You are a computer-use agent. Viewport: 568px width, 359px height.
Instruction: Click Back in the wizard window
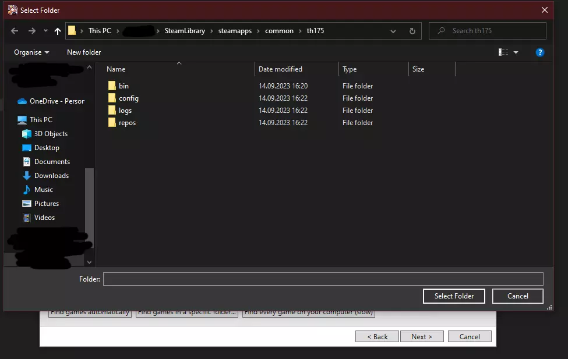click(x=377, y=336)
